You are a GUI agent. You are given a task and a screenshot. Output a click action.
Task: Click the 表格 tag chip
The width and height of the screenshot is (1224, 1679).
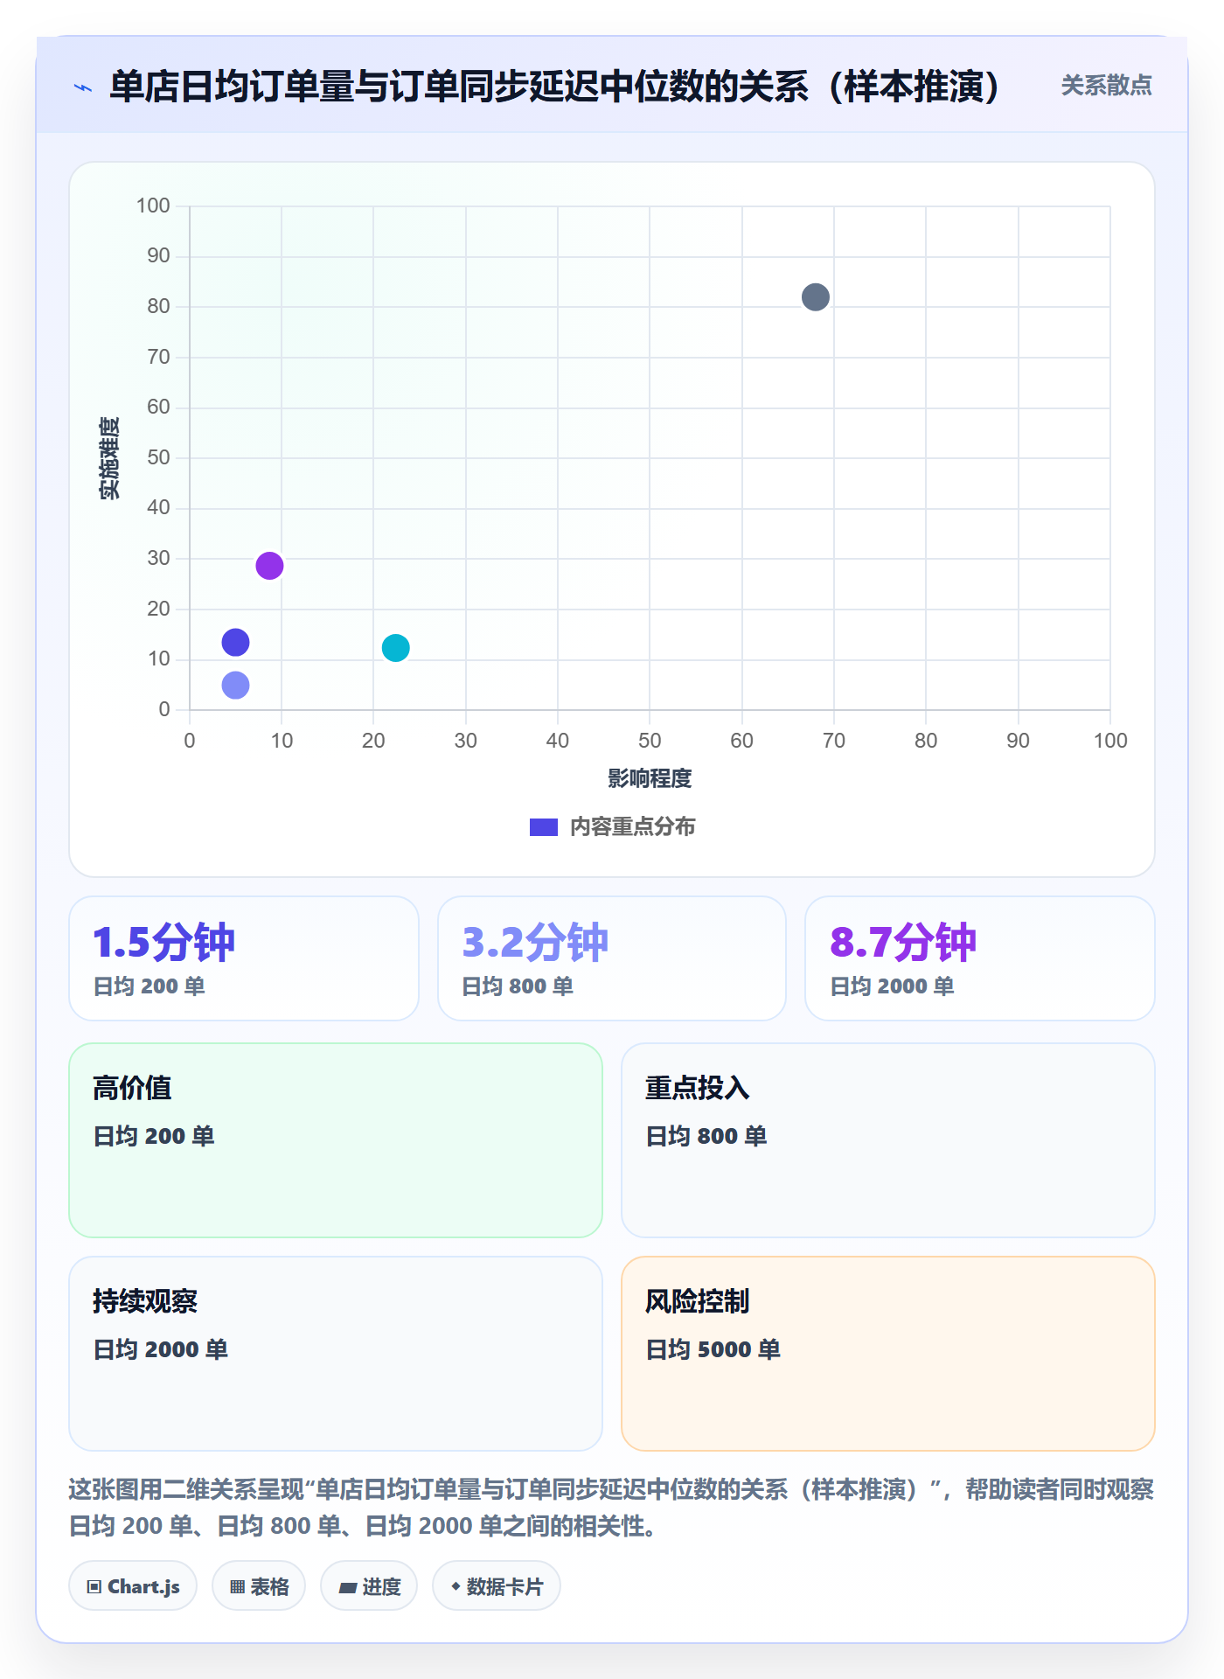259,1585
